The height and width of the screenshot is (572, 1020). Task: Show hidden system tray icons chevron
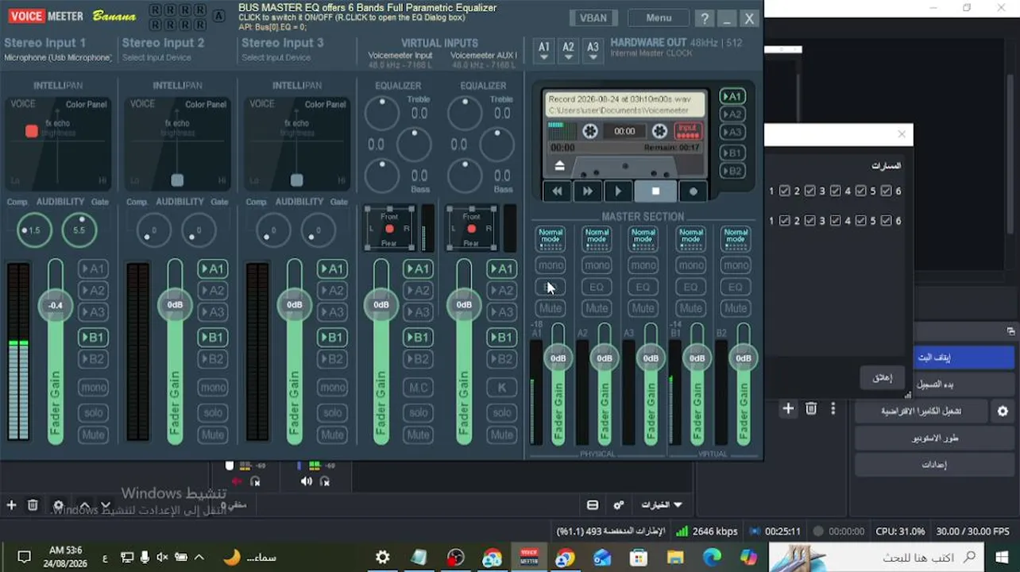click(199, 558)
